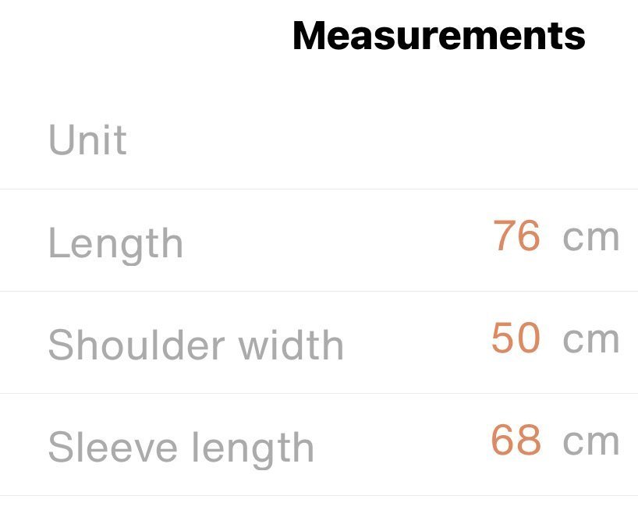
Task: Click the blank area below the Sleeve length row
Action: click(319, 515)
